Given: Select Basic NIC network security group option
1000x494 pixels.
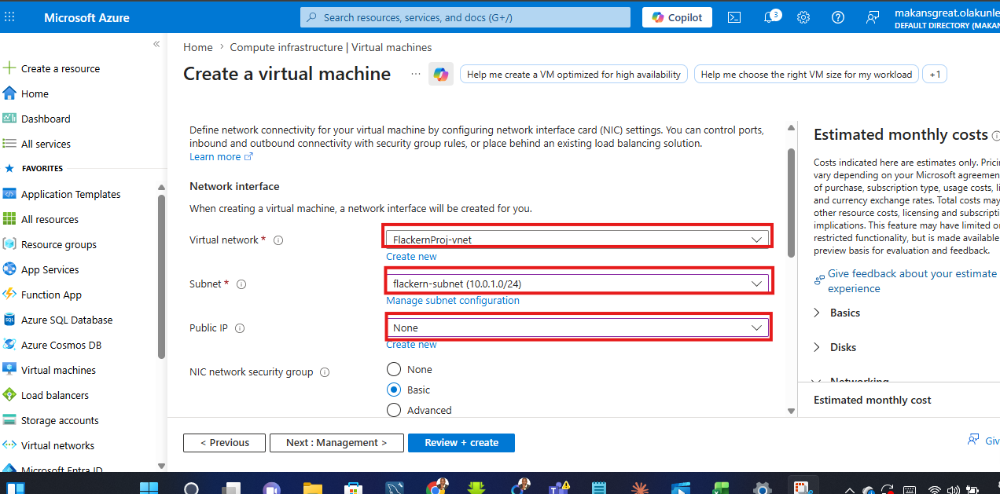Looking at the screenshot, I should (x=394, y=390).
